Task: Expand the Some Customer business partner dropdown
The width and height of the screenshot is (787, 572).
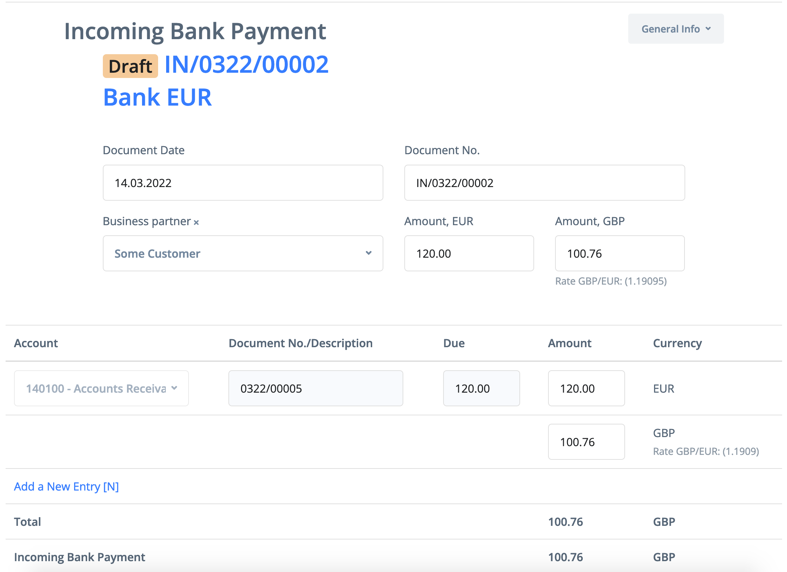Action: click(x=243, y=253)
